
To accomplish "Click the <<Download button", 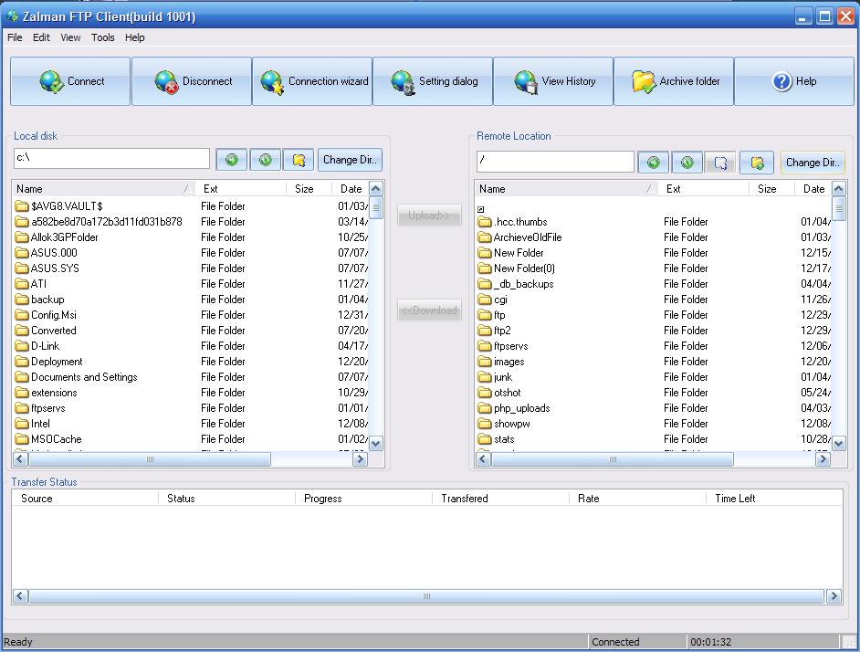I will pos(429,310).
